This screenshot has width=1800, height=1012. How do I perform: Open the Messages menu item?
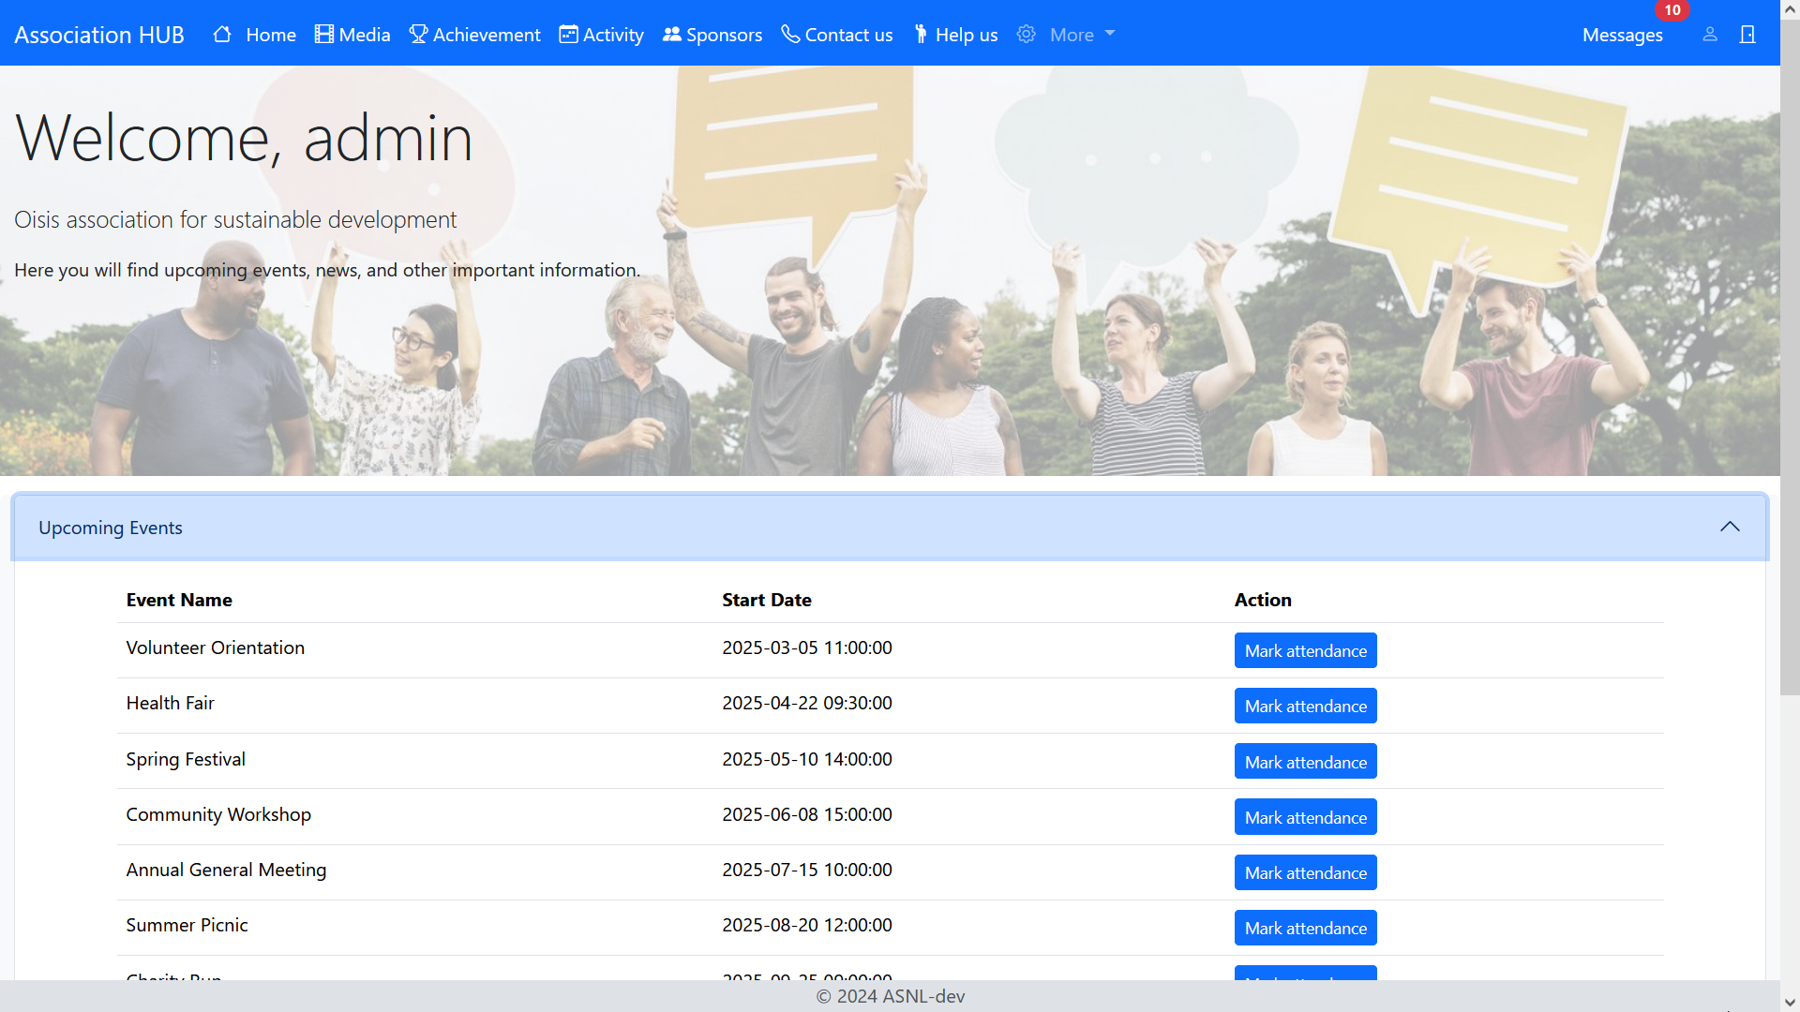(x=1622, y=35)
